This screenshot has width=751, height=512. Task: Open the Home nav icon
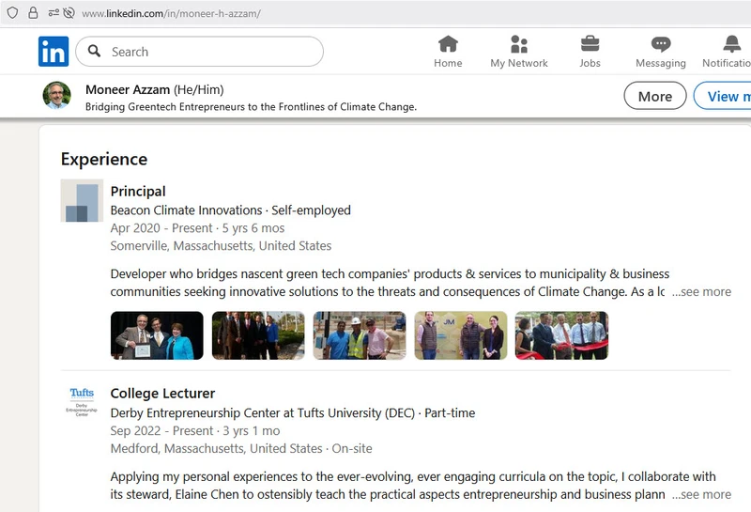[448, 44]
